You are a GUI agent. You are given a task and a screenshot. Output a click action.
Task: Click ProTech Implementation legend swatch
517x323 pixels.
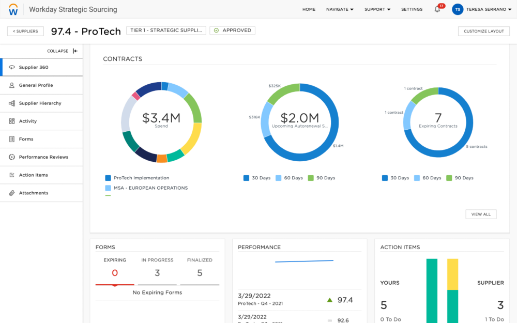coord(108,178)
